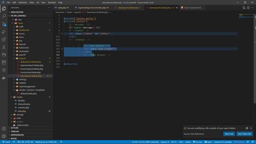Open notifications bell in status bar
Screen dimensions: 256x144
252,142
